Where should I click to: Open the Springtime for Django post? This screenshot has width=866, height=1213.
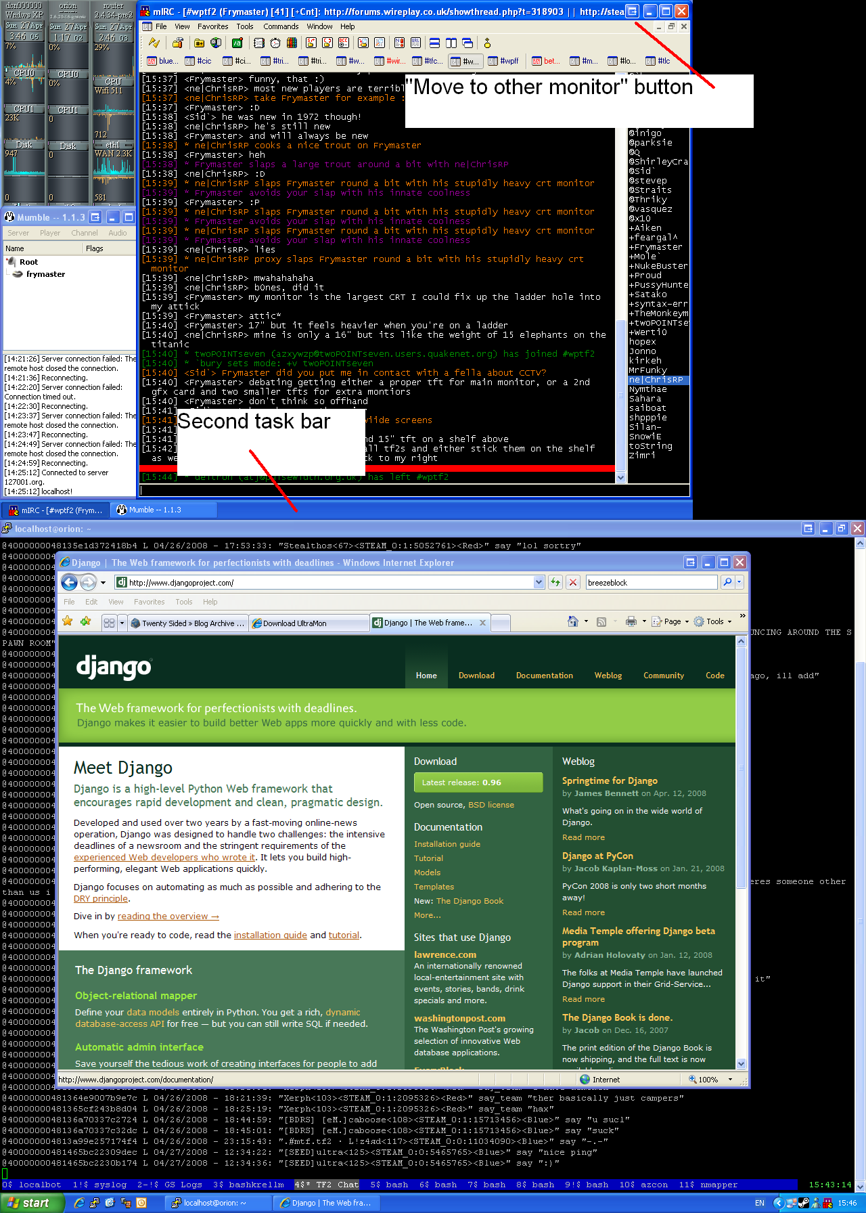tap(610, 780)
